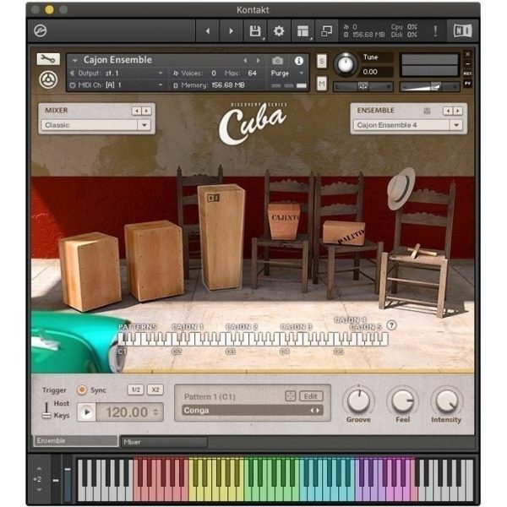Click the Kontakt logo icon in toolbar
The height and width of the screenshot is (507, 507).
click(x=41, y=30)
